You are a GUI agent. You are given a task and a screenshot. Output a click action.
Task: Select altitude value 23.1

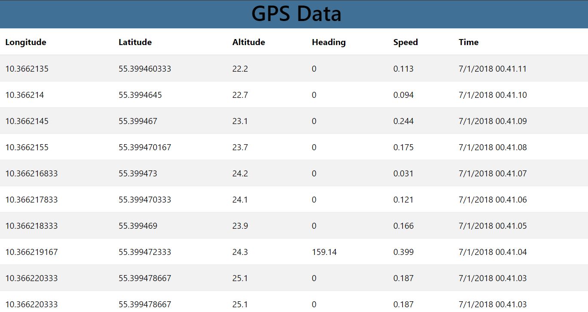(x=240, y=121)
